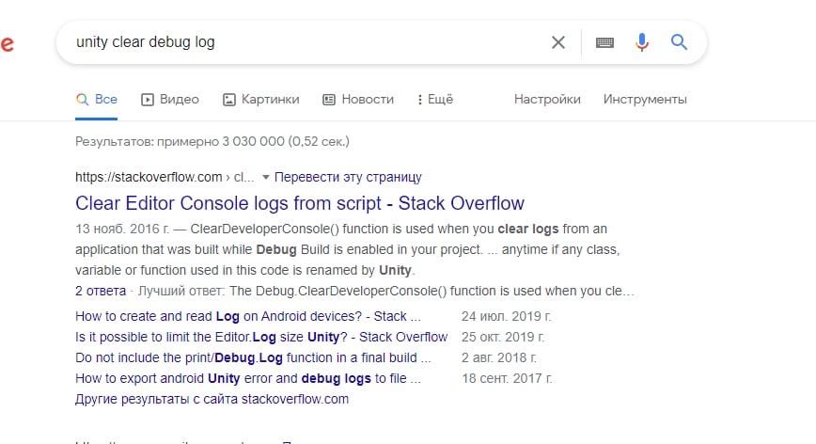The image size is (816, 444).
Task: Switch to the Новости tab
Action: tap(358, 100)
